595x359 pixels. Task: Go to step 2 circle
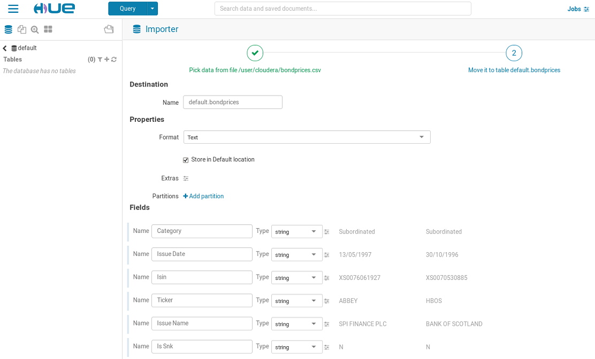514,53
